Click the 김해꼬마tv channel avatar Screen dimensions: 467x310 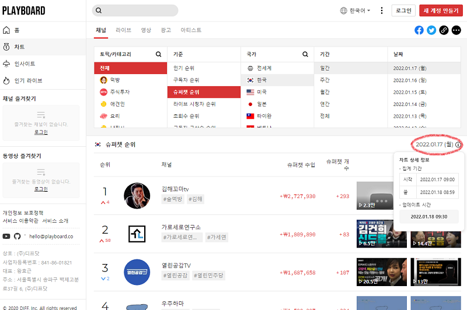click(137, 196)
